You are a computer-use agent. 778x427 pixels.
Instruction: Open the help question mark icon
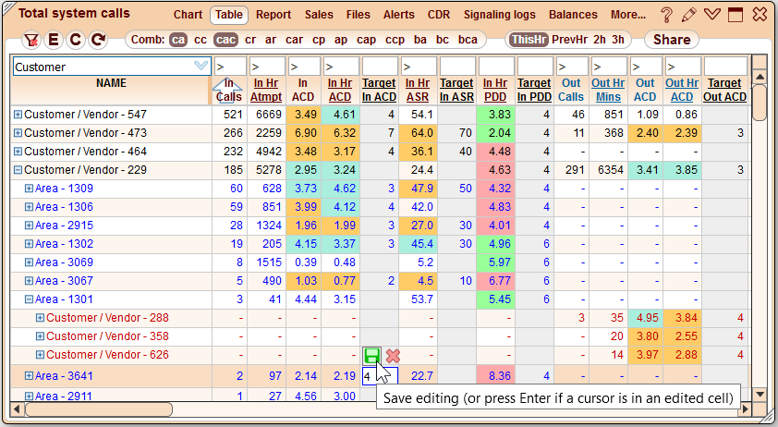(x=666, y=15)
